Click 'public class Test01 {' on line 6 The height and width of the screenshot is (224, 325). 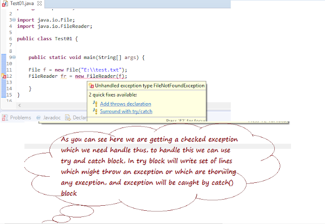(47, 39)
